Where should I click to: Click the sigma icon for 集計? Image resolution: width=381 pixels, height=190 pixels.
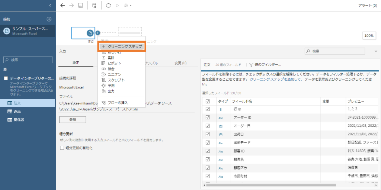pyautogui.click(x=103, y=58)
